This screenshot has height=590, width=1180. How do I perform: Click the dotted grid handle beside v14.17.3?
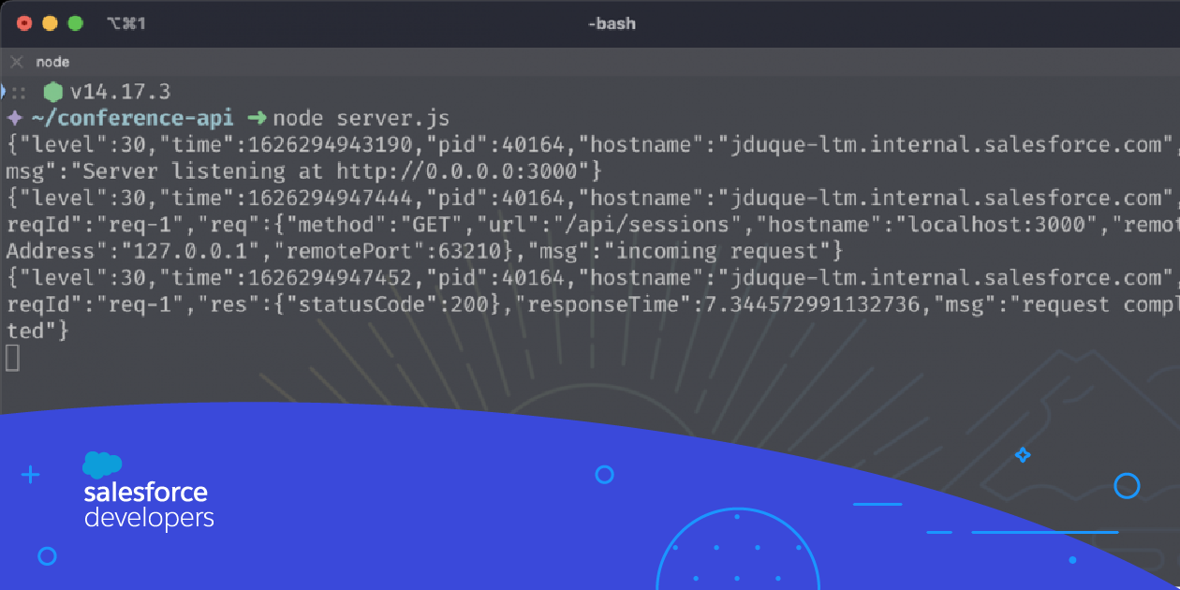pyautogui.click(x=17, y=92)
